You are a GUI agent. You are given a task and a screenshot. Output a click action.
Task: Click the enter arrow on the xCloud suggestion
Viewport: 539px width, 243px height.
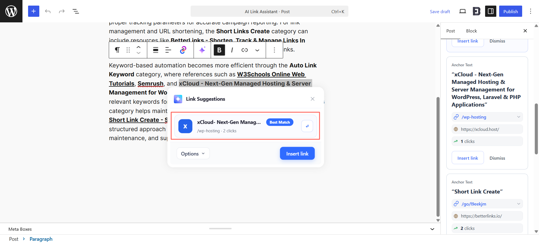click(x=307, y=126)
